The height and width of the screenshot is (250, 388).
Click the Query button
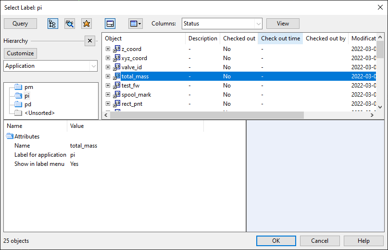[20, 24]
